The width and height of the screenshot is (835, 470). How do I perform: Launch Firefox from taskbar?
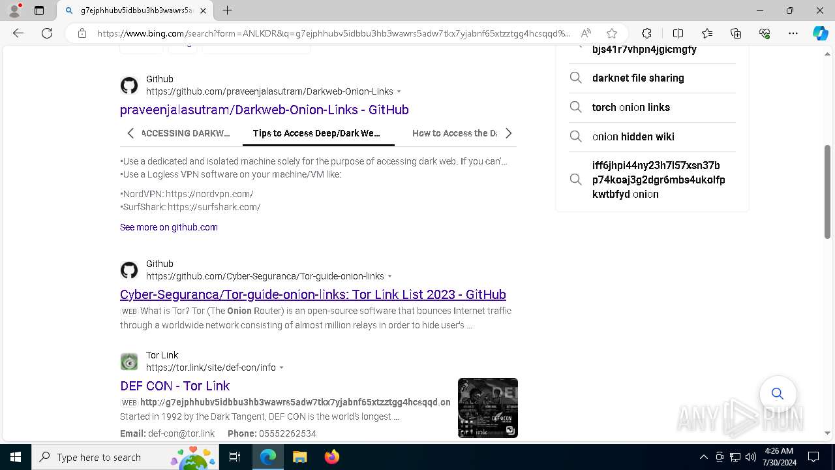coord(331,457)
